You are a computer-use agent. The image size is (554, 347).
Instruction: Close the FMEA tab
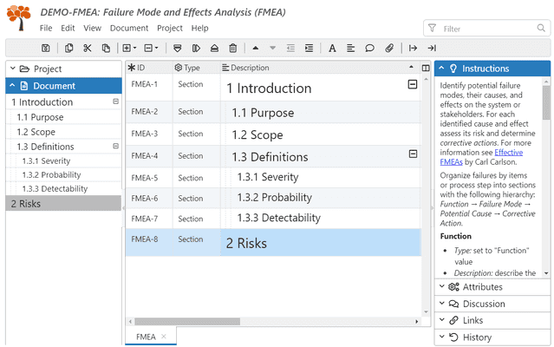(x=164, y=337)
